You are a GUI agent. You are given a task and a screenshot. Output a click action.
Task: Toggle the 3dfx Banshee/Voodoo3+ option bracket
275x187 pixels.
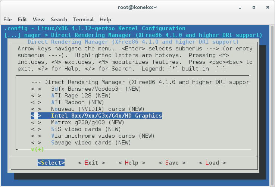(x=36, y=89)
